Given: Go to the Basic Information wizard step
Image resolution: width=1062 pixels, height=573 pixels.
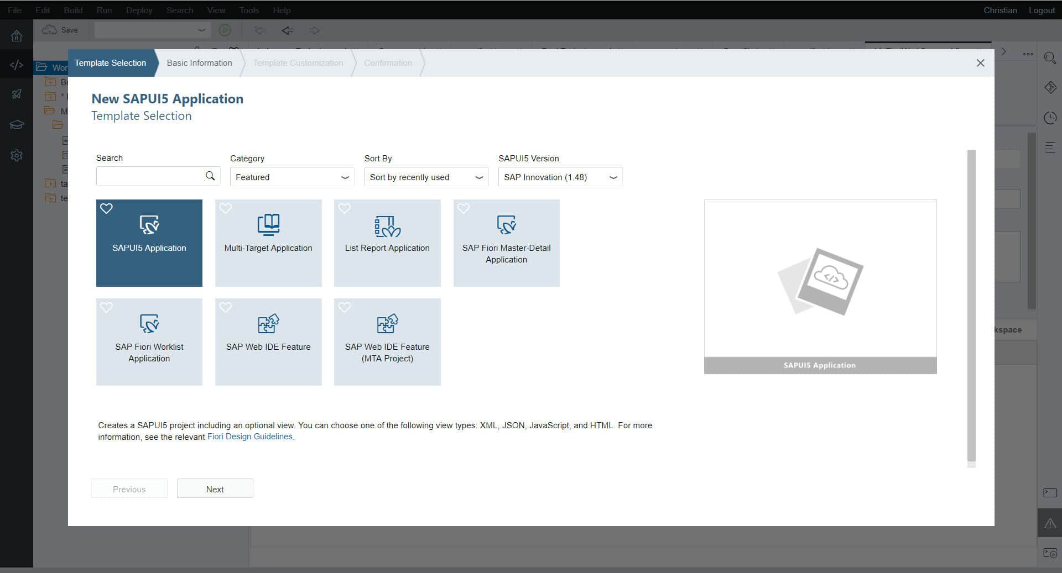Looking at the screenshot, I should pyautogui.click(x=199, y=63).
